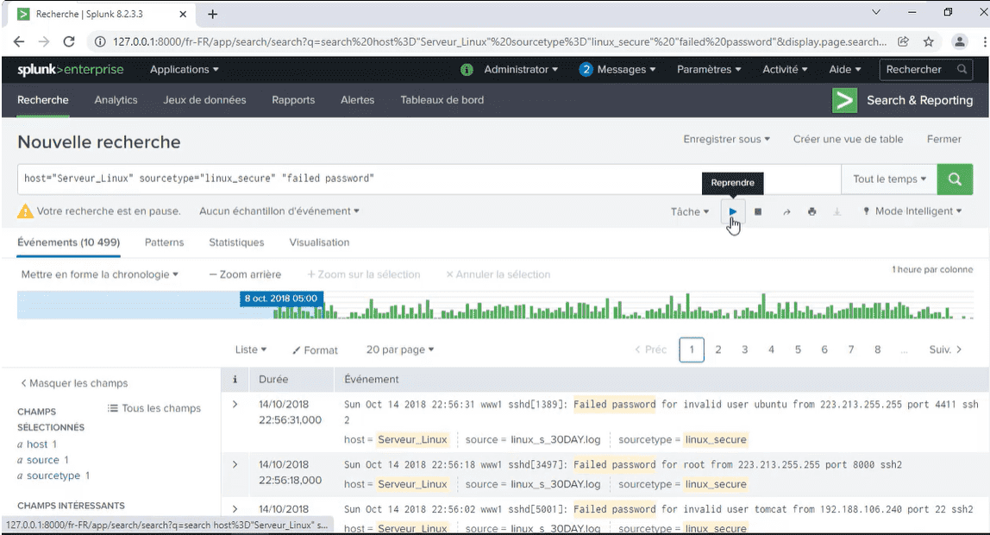Click the green health status icon
The width and height of the screenshot is (990, 535).
click(x=467, y=70)
